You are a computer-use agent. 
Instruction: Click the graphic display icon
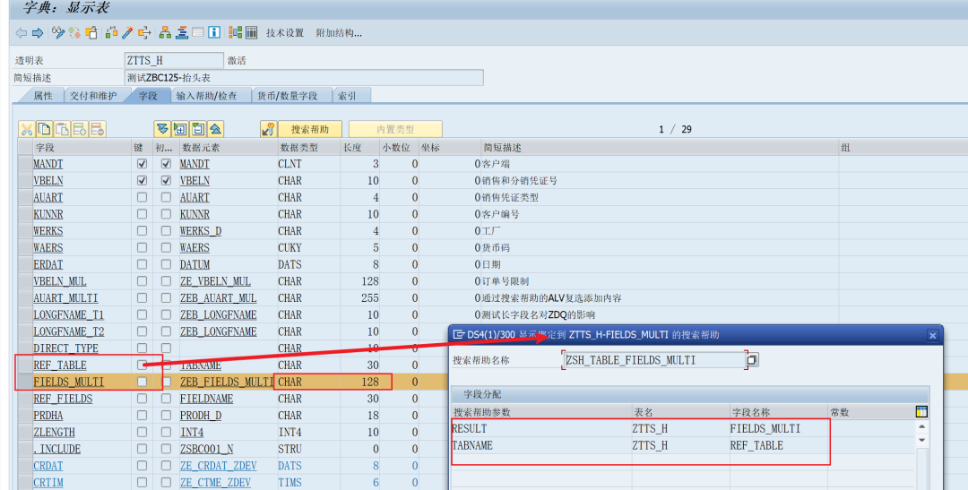[x=235, y=33]
